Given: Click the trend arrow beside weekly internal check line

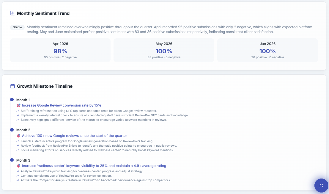Looking at the screenshot, I should tap(18, 115).
